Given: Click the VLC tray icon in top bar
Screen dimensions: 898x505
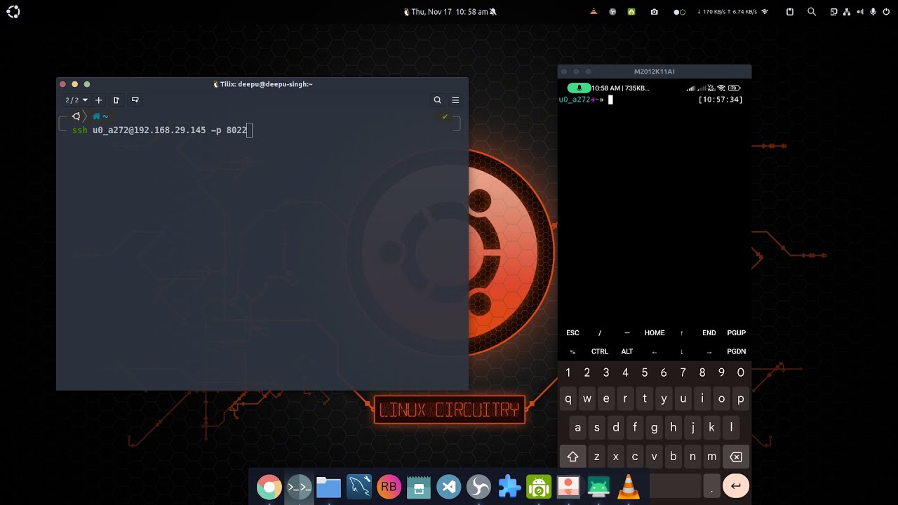Looking at the screenshot, I should 594,12.
